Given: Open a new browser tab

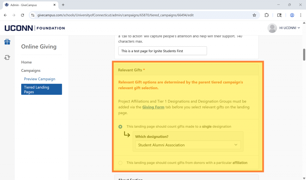Looking at the screenshot, I should coord(63,5).
